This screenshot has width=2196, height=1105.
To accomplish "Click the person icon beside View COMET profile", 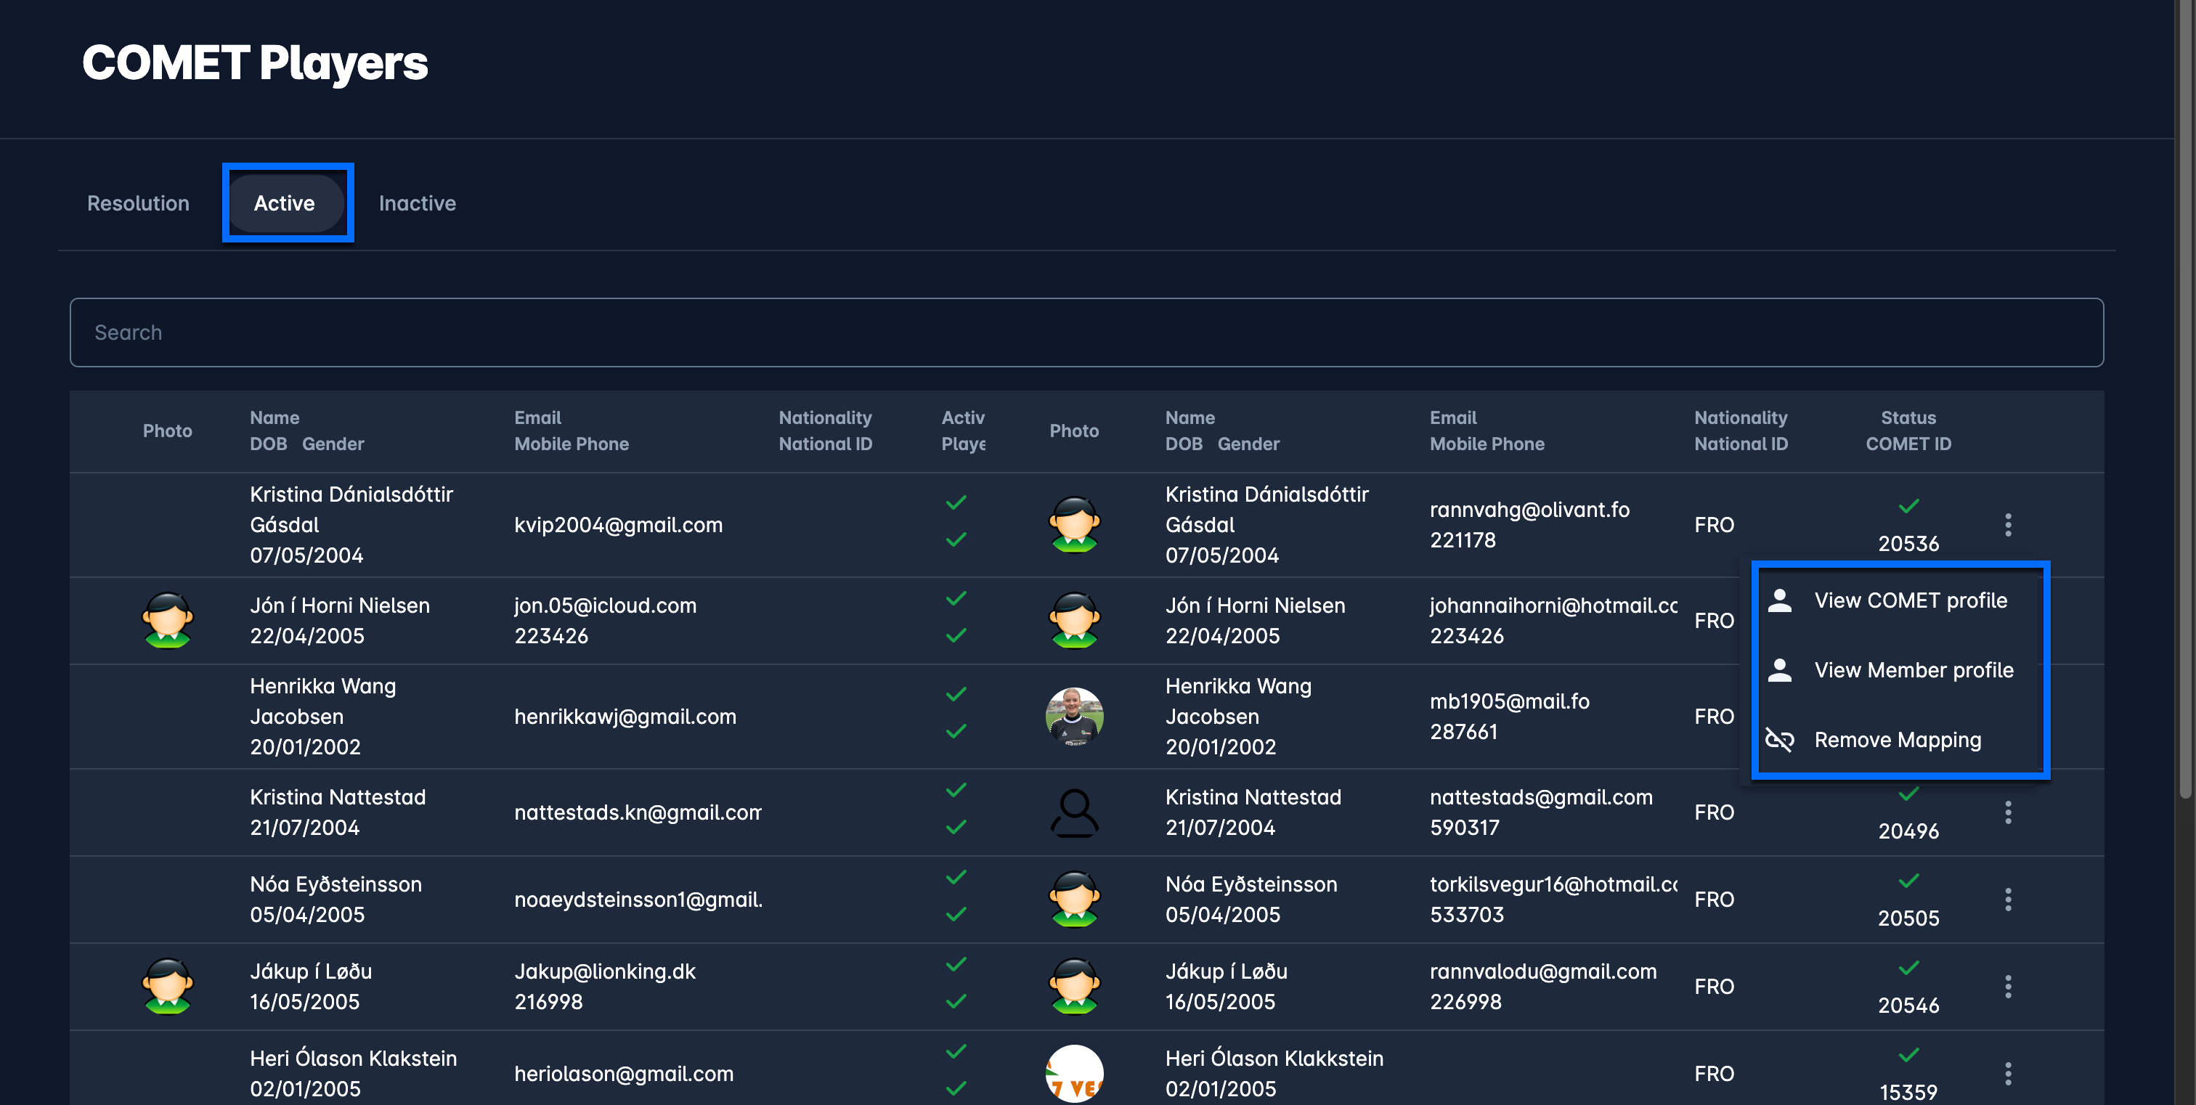I will coord(1779,600).
